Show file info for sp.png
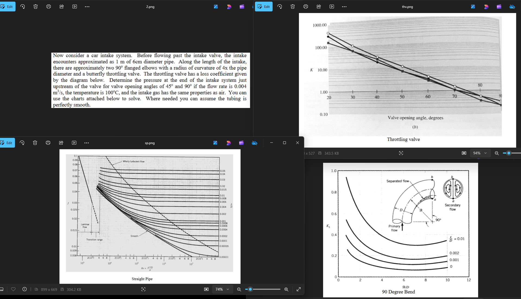 [x=24, y=289]
